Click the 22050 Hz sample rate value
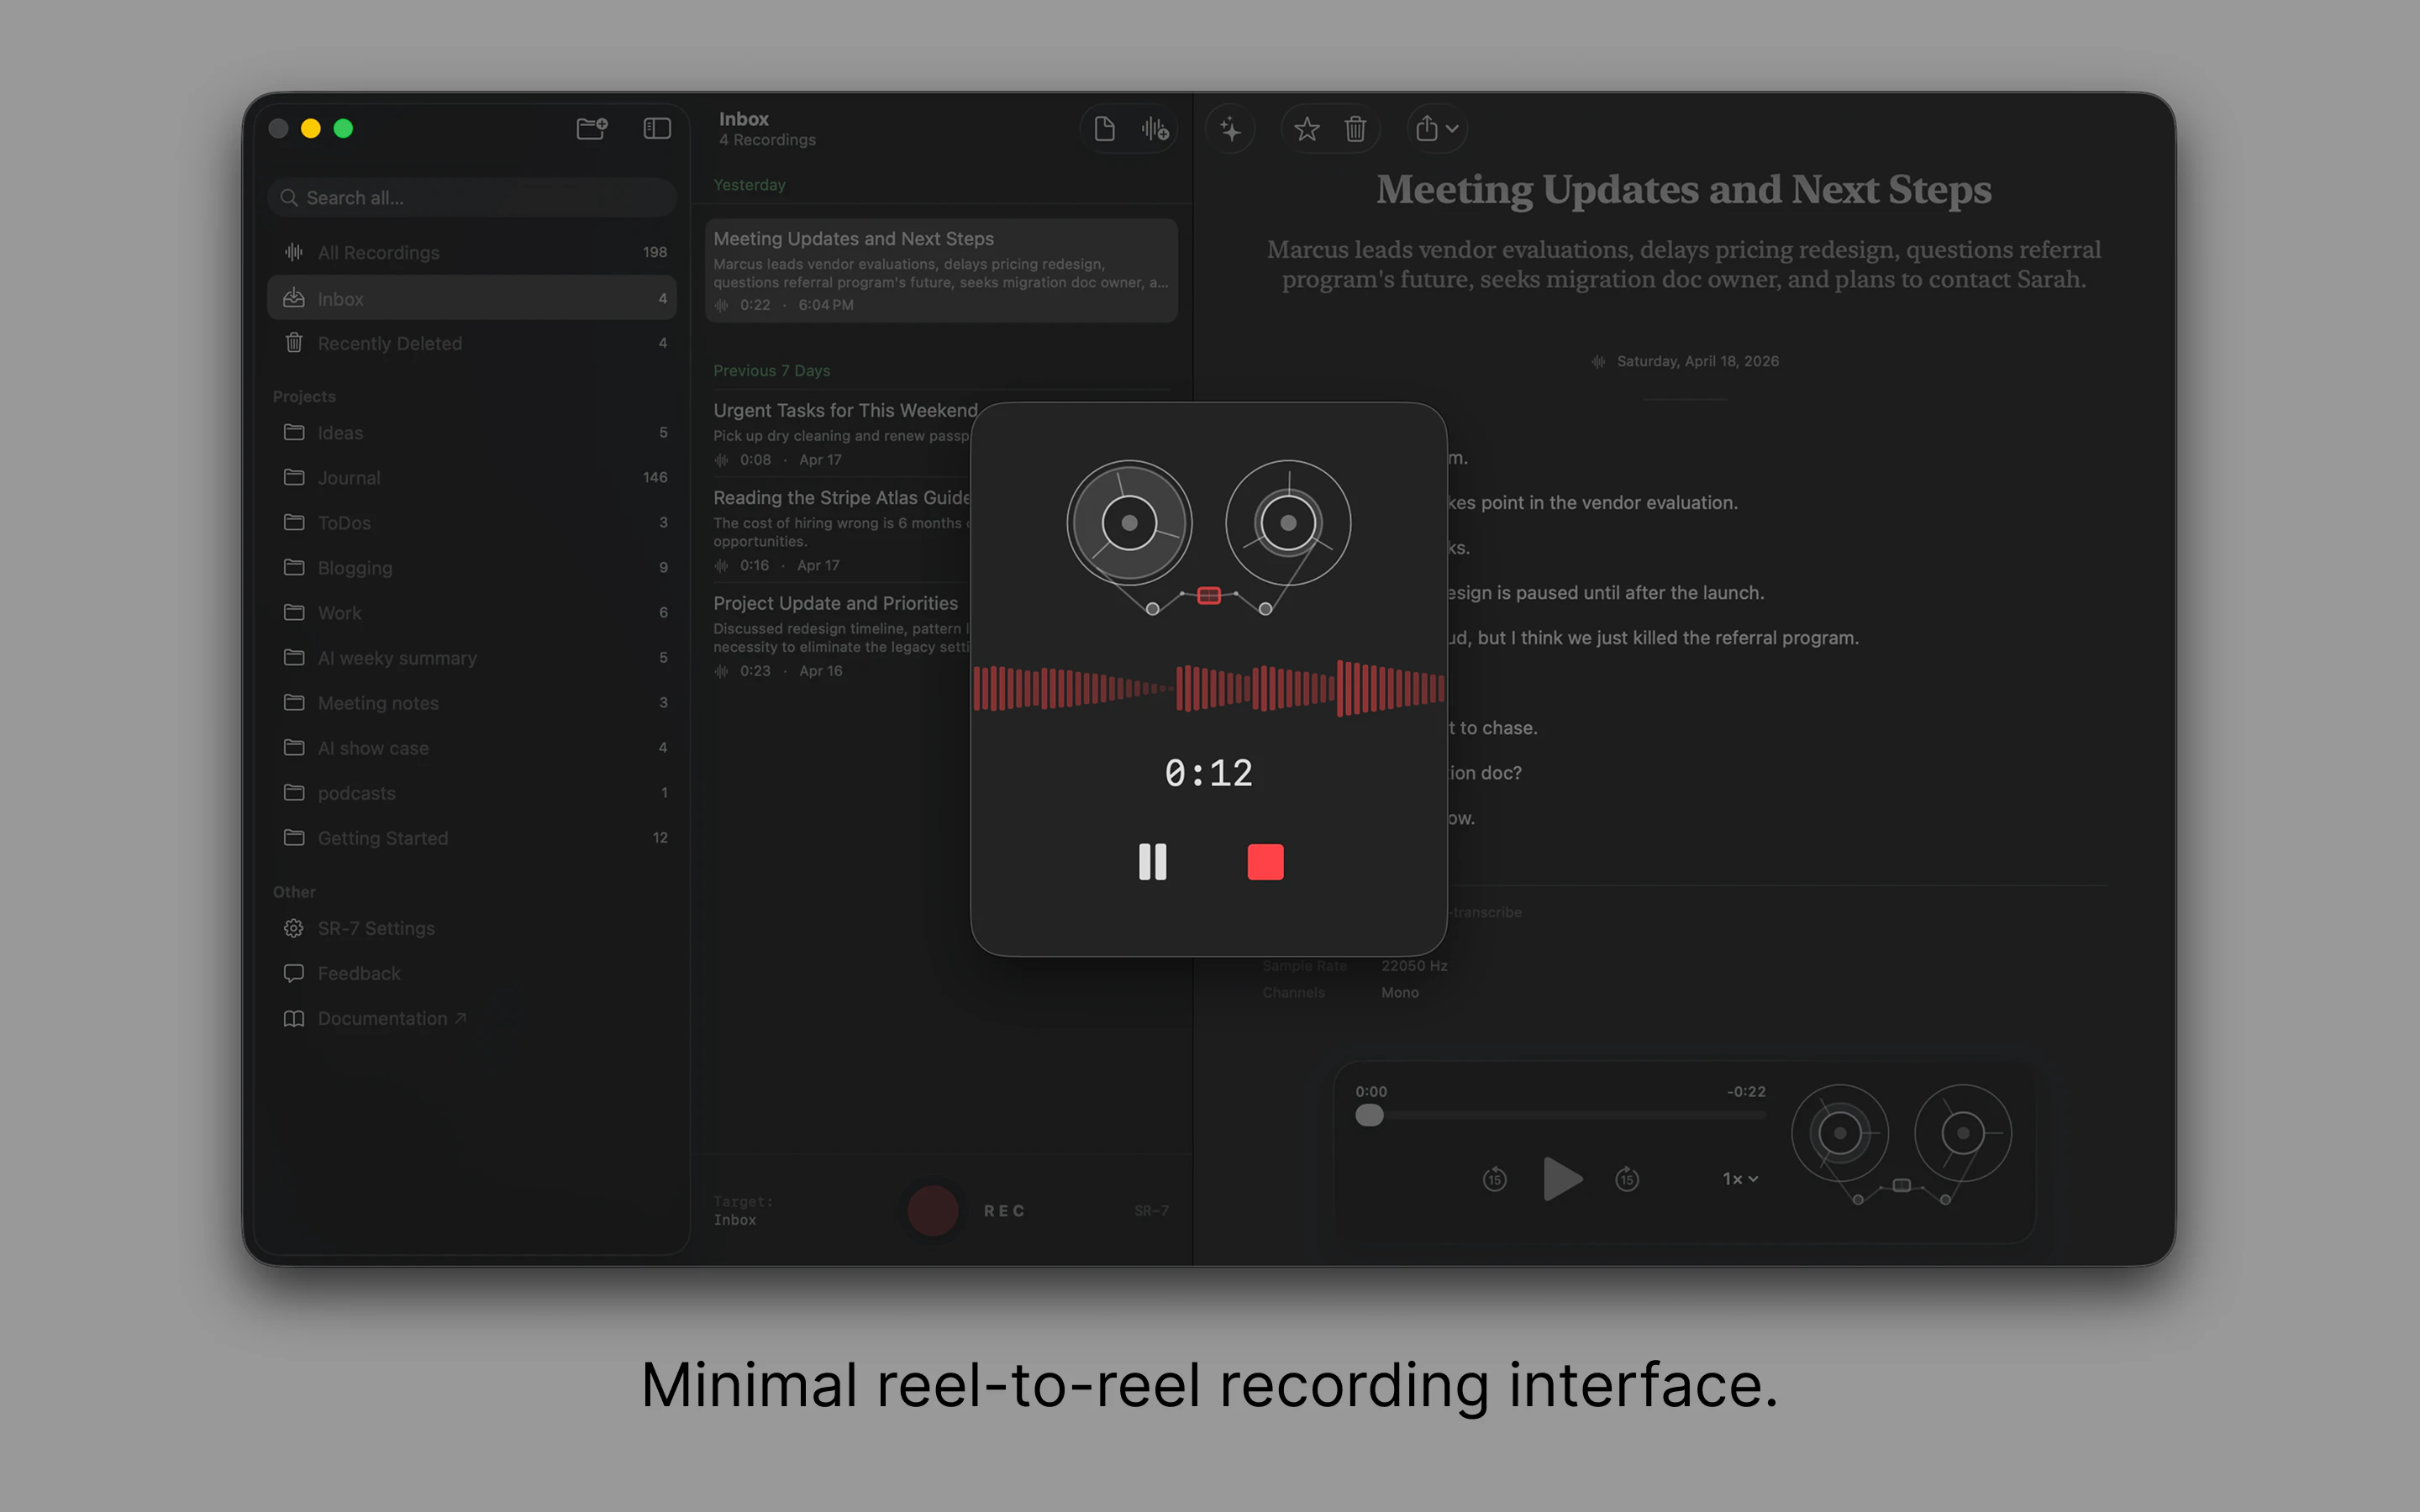 click(1414, 966)
